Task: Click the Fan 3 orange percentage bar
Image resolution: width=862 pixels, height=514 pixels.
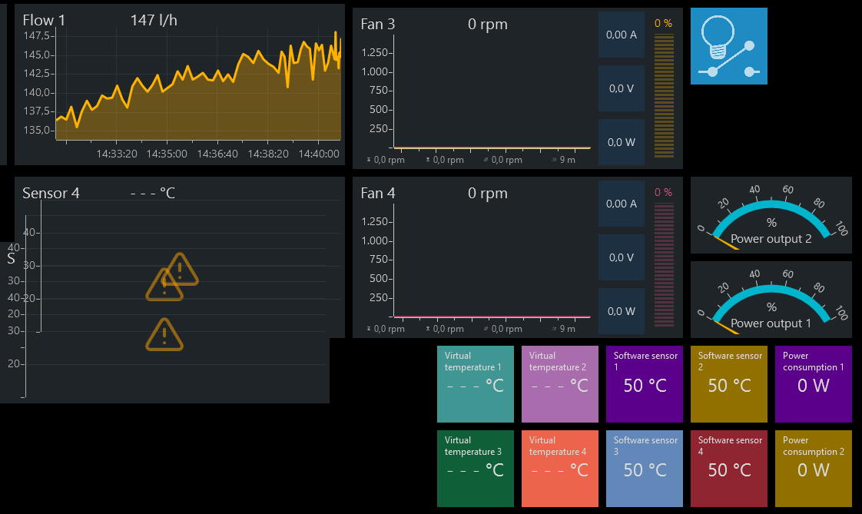Action: click(664, 95)
